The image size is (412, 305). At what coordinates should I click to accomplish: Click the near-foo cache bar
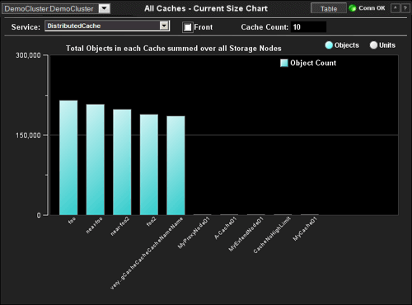point(96,159)
